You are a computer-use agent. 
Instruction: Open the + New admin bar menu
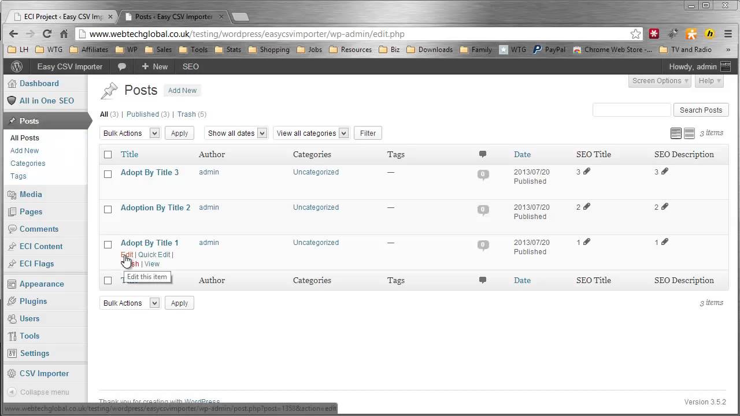click(x=154, y=66)
